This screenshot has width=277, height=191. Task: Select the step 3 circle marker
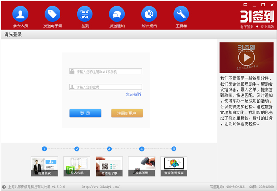pos(109,149)
